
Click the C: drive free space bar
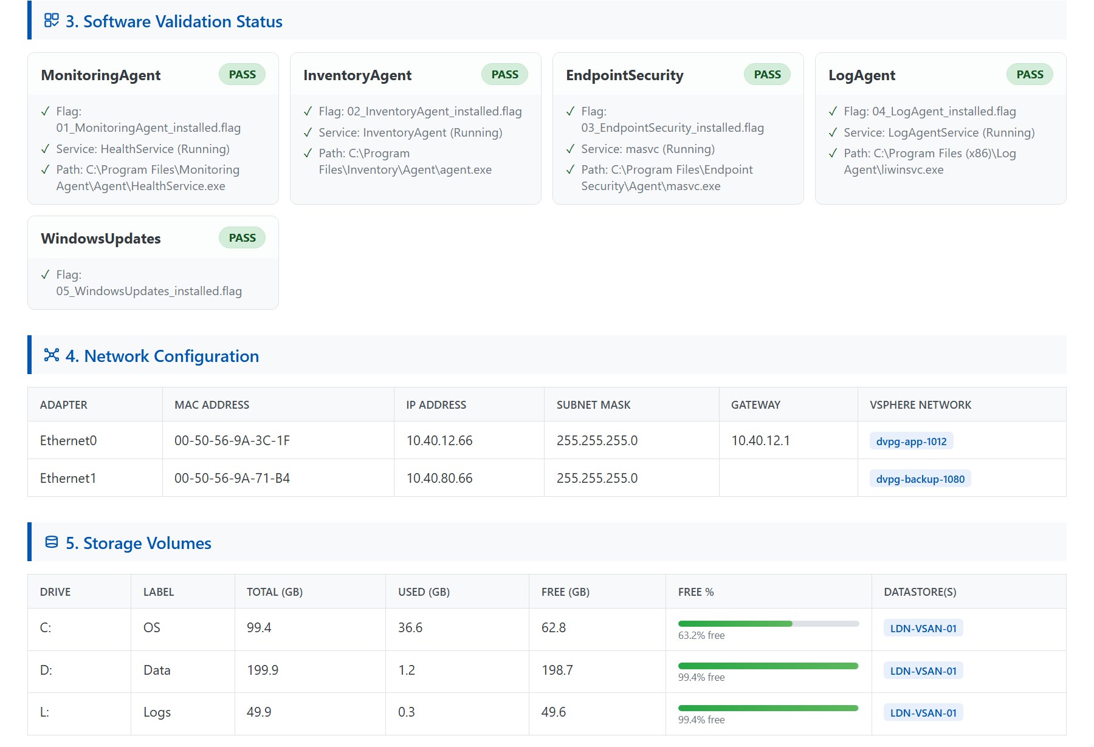pos(768,624)
